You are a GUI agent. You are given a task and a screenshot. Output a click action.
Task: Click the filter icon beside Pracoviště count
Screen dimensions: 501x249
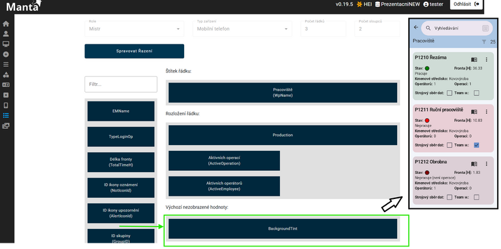[484, 41]
